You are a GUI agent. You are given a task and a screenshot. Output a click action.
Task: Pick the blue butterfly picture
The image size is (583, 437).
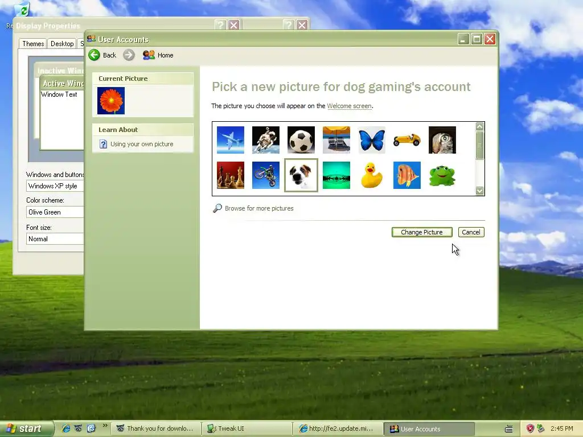point(372,140)
